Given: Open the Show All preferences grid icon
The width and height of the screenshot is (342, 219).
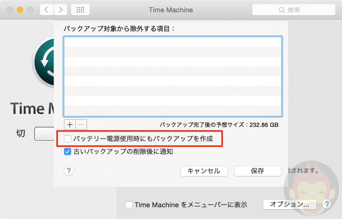Looking at the screenshot, I should coord(80,9).
